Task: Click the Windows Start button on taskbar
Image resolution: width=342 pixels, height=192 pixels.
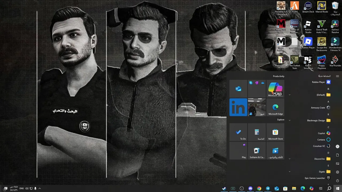Action: [x=337, y=189]
